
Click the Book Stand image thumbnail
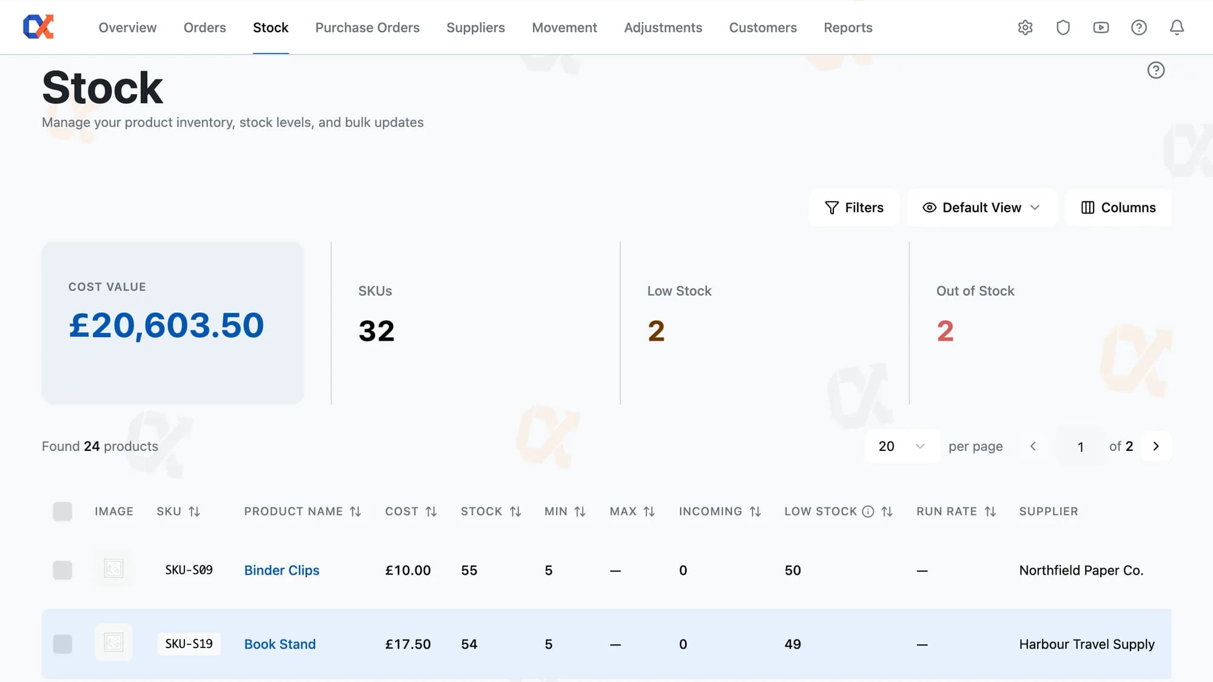pos(113,642)
